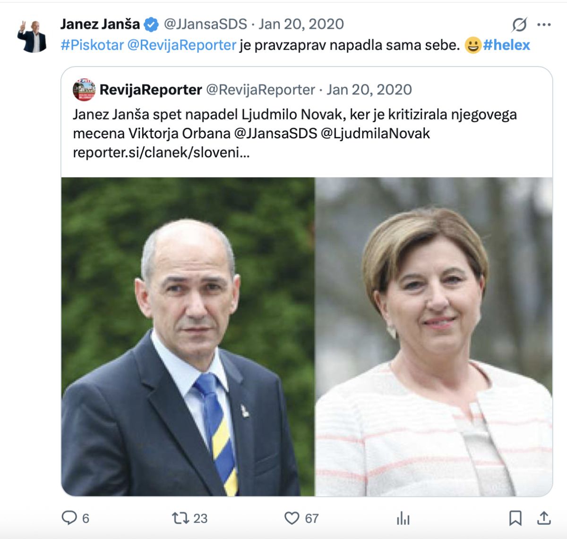Image resolution: width=567 pixels, height=539 pixels.
Task: Retweet the post with 23 reposts
Action: pos(180,518)
